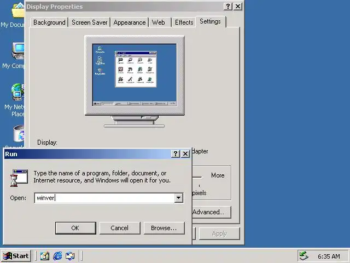The width and height of the screenshot is (350, 263).
Task: Close the Run dialog
Action: pos(185,153)
